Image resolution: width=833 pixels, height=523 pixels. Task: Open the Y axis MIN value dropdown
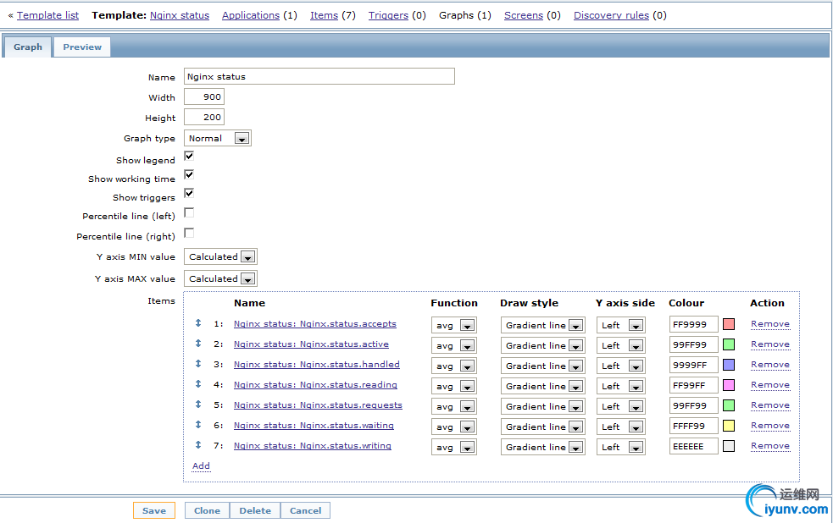coord(220,256)
